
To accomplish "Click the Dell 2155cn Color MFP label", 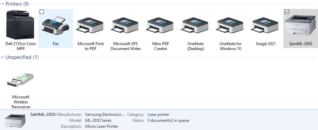I will coord(21,46).
